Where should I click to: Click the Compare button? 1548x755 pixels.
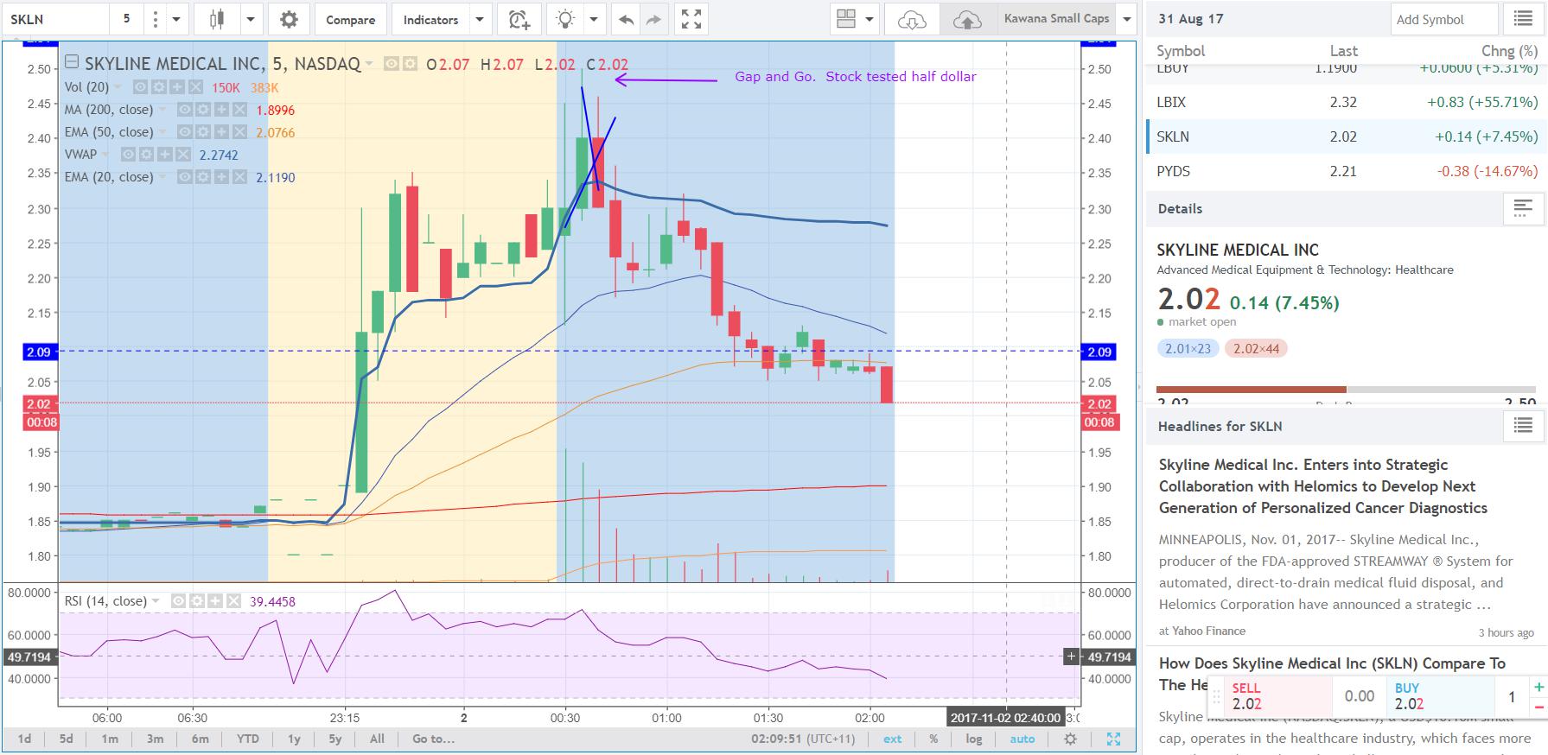tap(350, 19)
